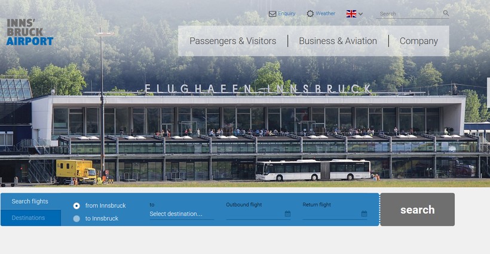Open the Weather link

(x=325, y=13)
